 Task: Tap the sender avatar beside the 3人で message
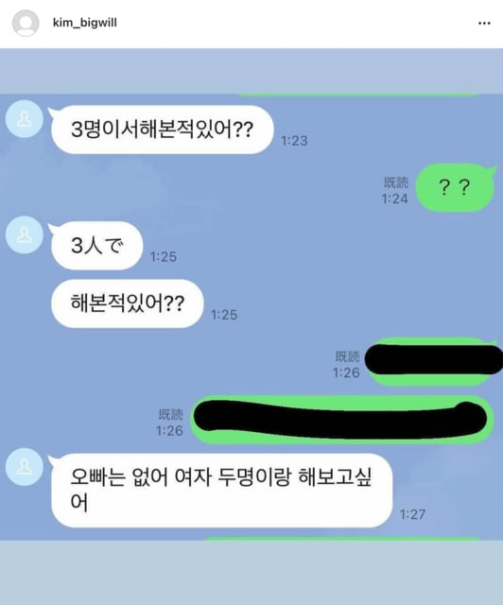[25, 234]
